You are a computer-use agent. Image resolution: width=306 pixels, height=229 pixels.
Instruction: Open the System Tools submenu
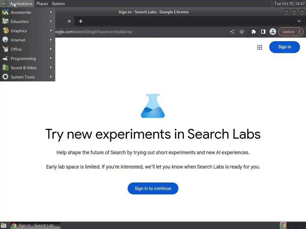pyautogui.click(x=27, y=77)
